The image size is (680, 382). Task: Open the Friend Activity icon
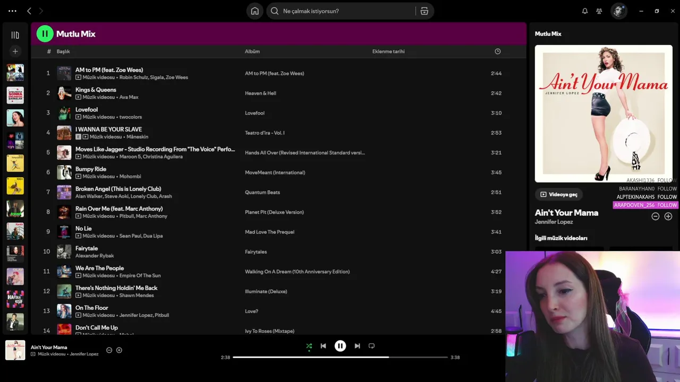coord(599,11)
